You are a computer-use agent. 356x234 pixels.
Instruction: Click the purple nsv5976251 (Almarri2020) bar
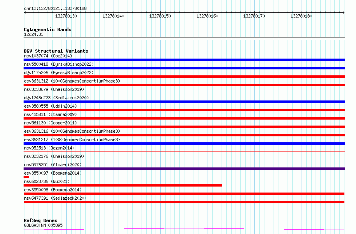point(184,169)
